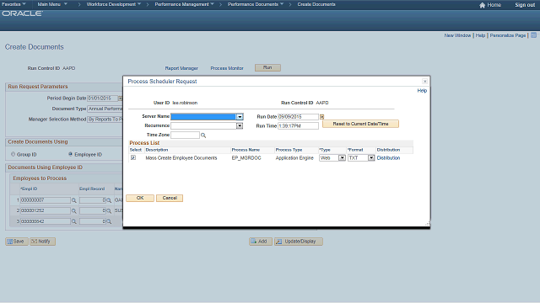Screen dimensions: 540x303
Task: Open the Workforce Development breadcrumb menu
Action: coord(114,4)
